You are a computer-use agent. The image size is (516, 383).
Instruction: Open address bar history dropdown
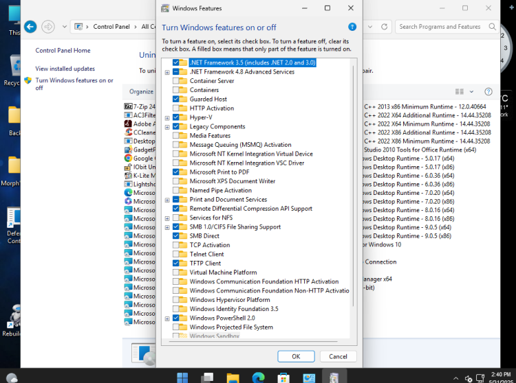tap(370, 27)
